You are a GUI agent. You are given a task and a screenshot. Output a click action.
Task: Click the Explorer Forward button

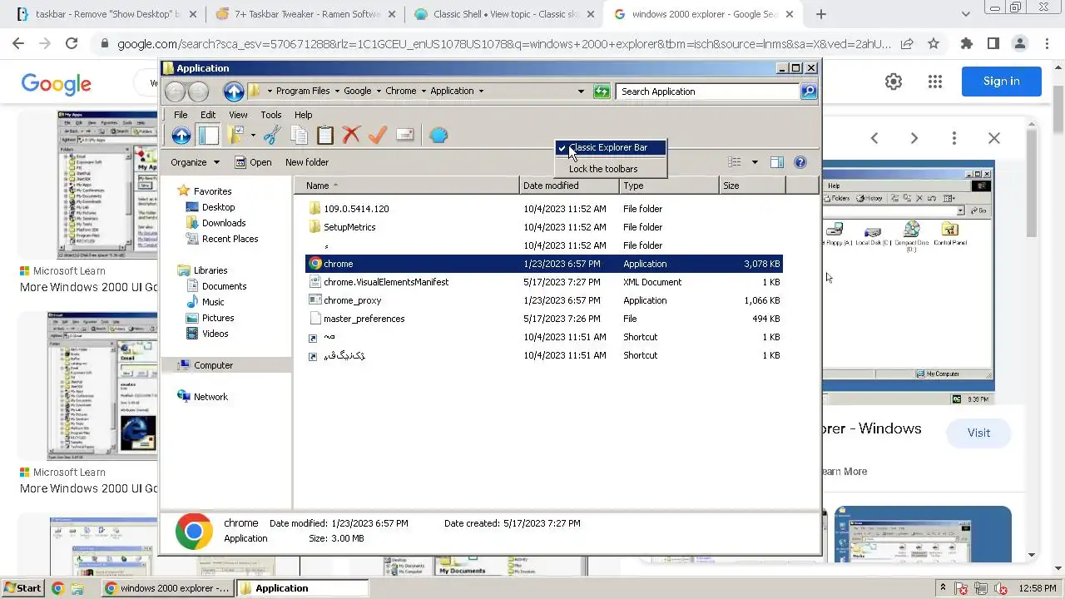(x=198, y=92)
